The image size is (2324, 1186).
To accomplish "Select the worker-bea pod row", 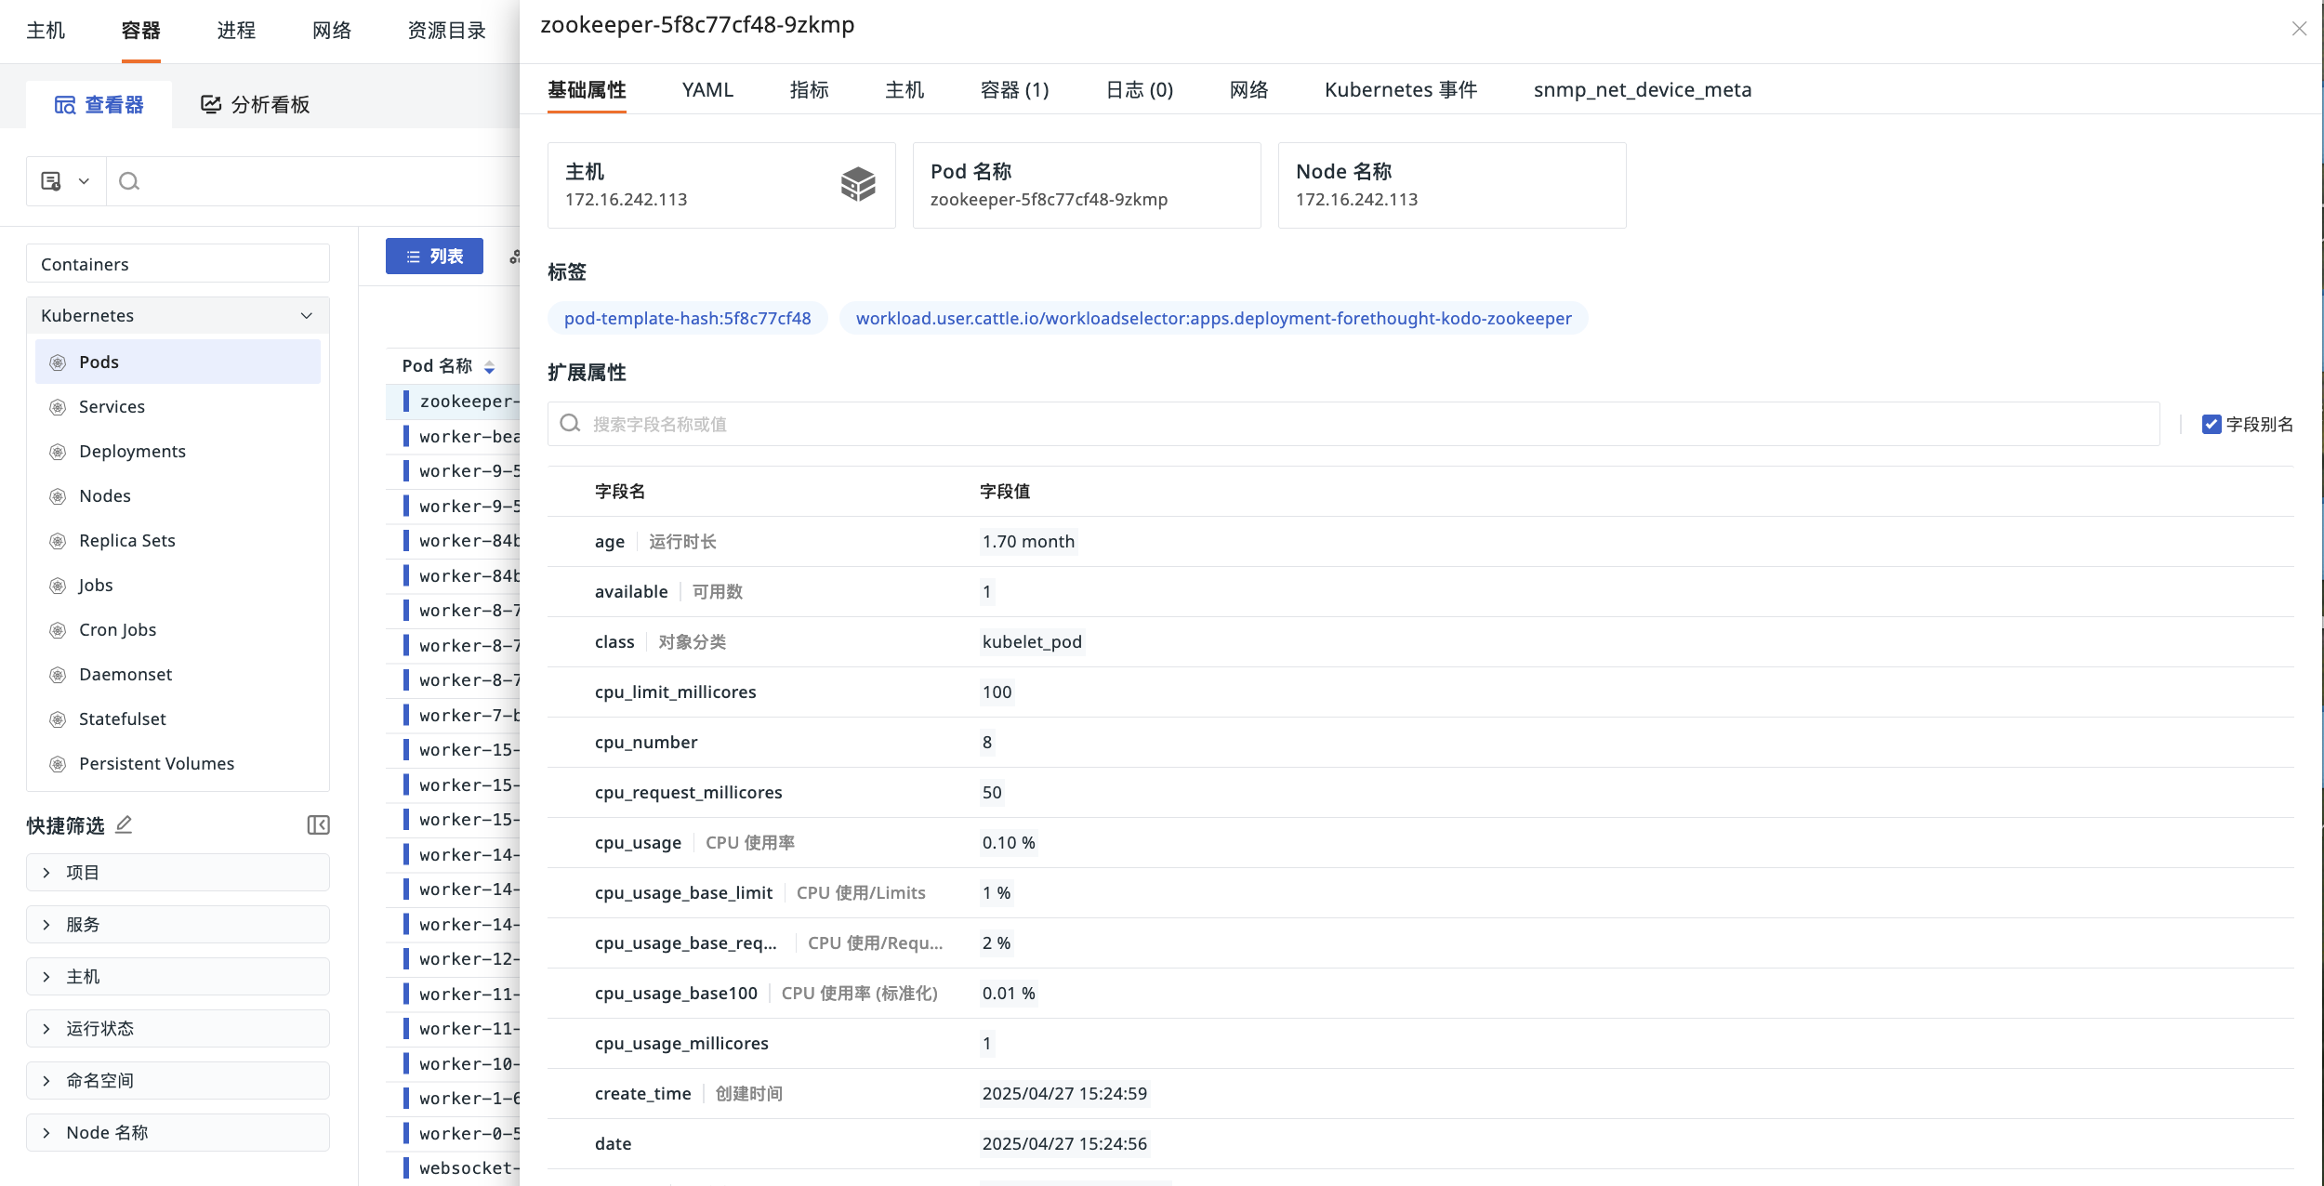I will click(453, 436).
